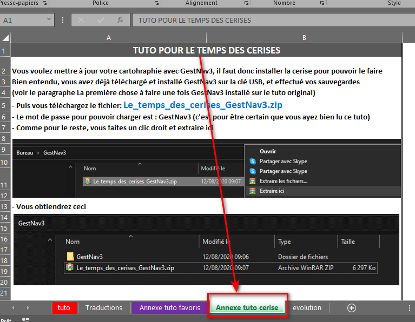
Task: Click the text 'Vous obtiendrez ceci'
Action: tap(51, 207)
